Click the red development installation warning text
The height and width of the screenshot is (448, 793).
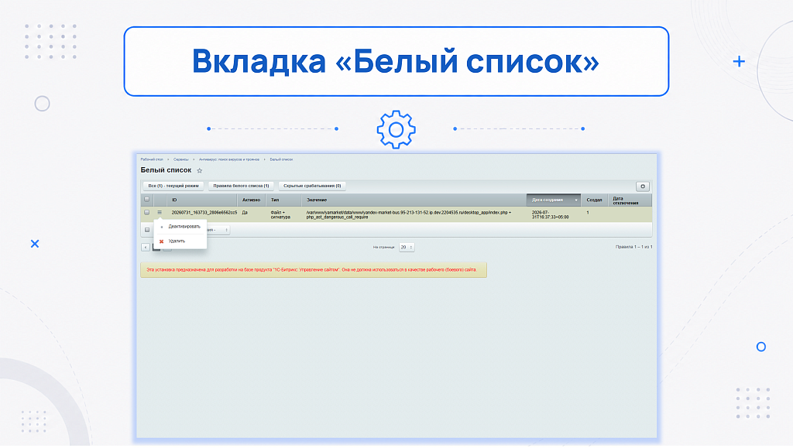click(311, 270)
